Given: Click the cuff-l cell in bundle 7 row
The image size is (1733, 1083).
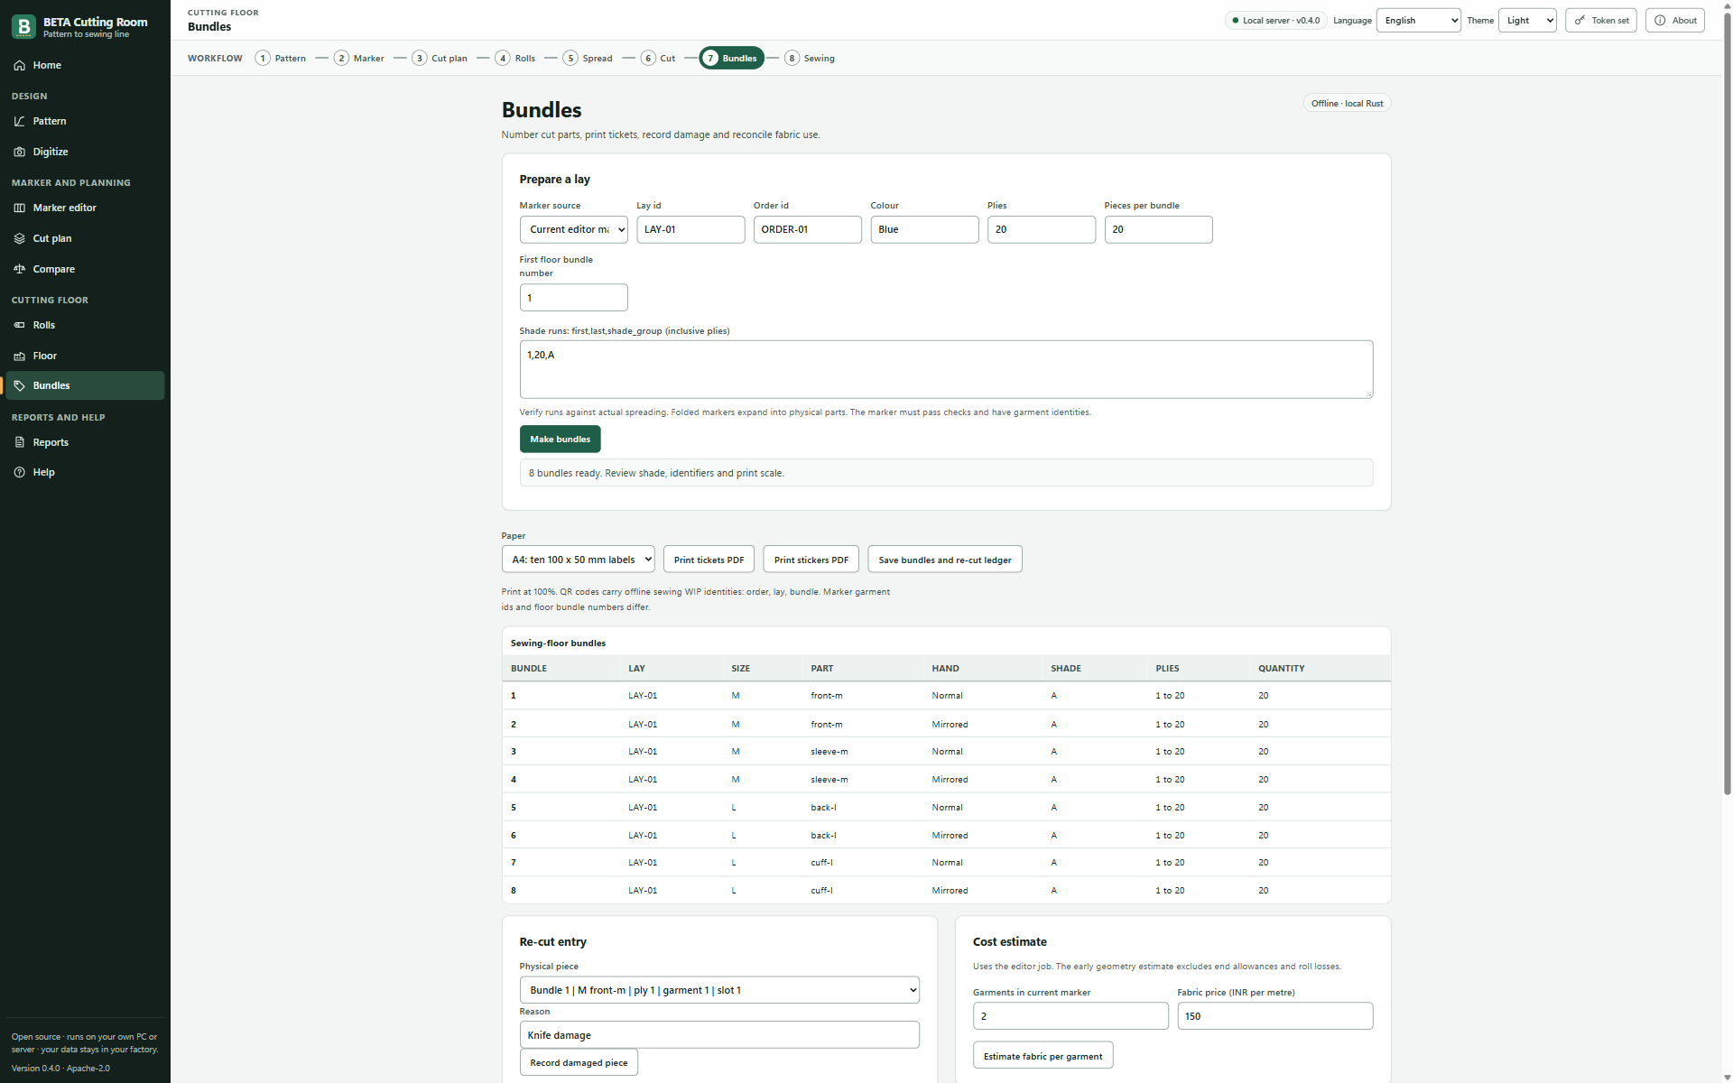Looking at the screenshot, I should coord(821,863).
